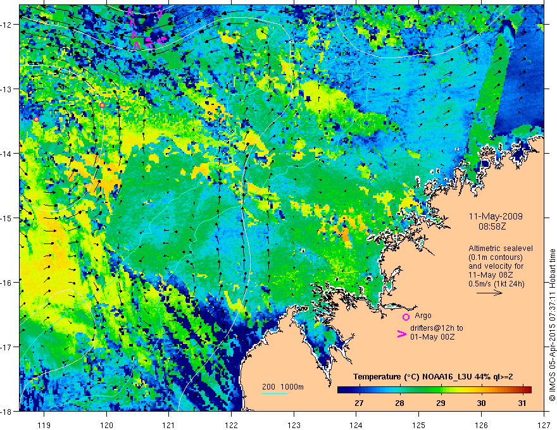This screenshot has width=557, height=430.
Task: Click longitude axis label 127
Action: point(544,425)
